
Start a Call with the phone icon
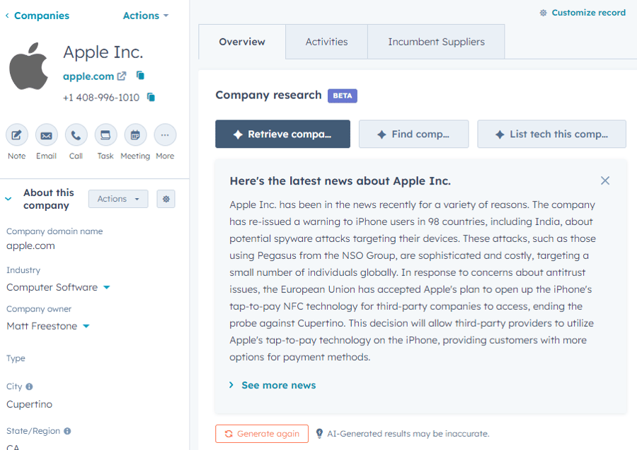pos(76,135)
